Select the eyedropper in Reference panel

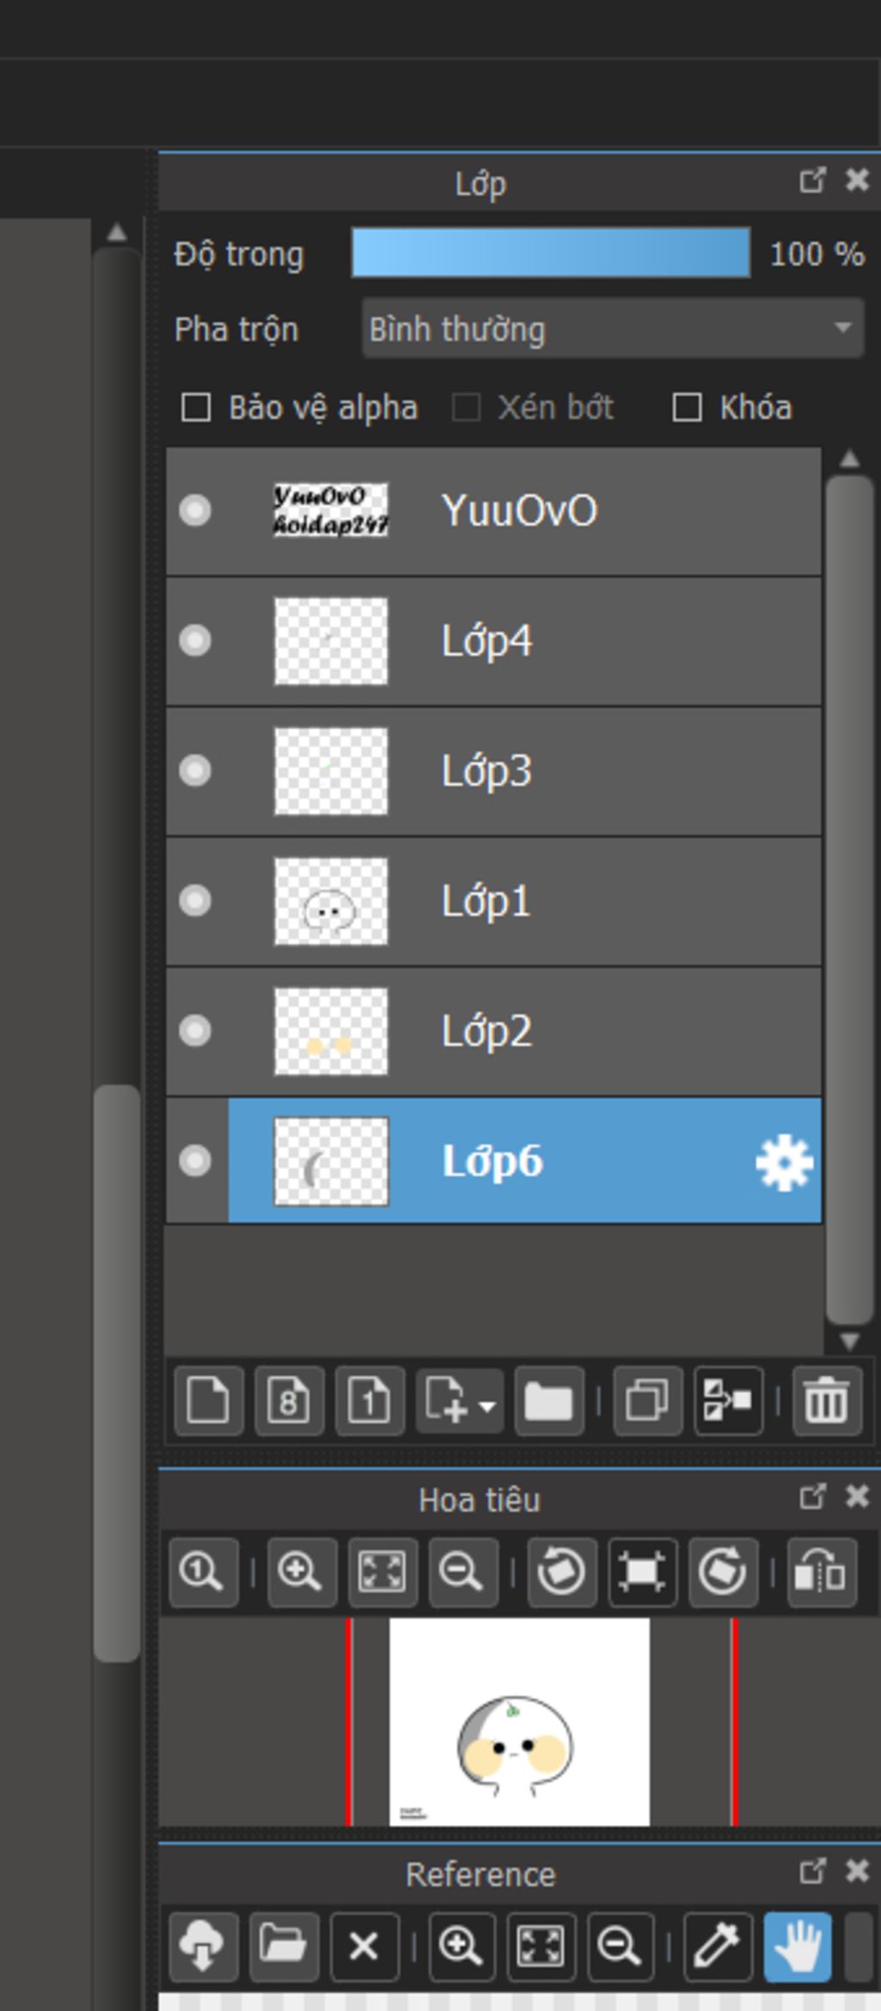[717, 1946]
